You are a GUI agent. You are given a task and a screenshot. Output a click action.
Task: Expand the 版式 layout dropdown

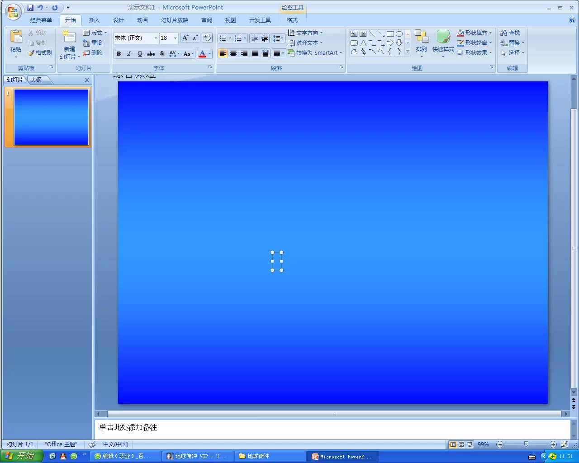click(x=106, y=33)
